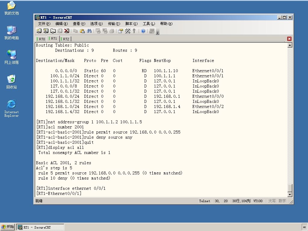Open Keymap Editor toolbar icon
Image resolution: width=308 pixels, height=231 pixels.
tap(128, 31)
